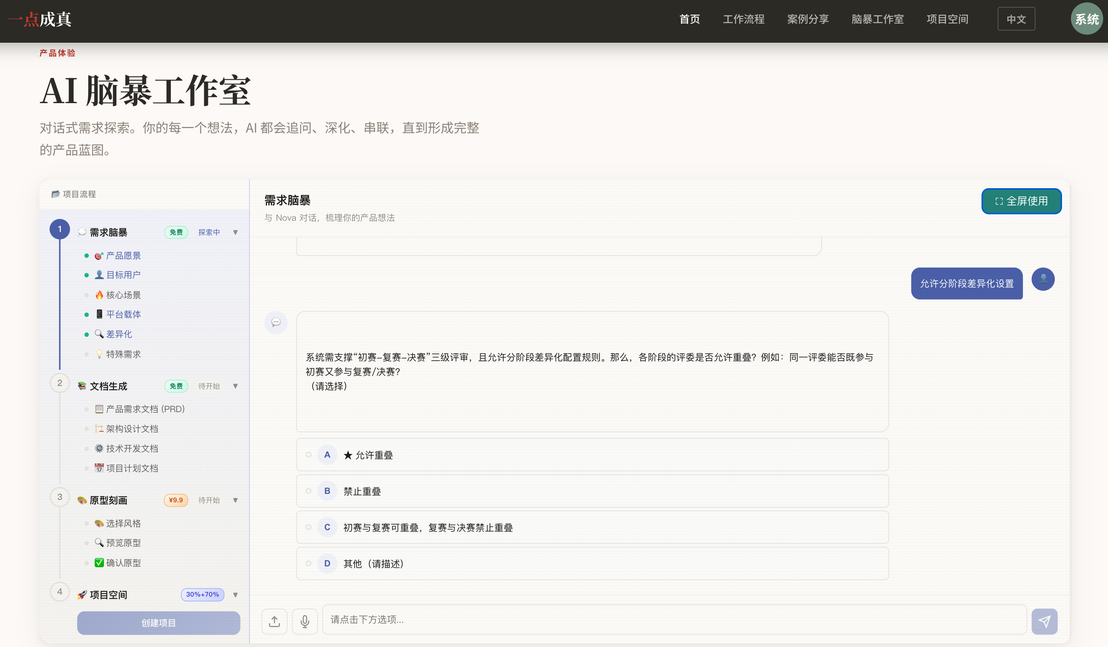Viewport: 1108px width, 647px height.
Task: Click the 项目流程 folder icon
Action: click(56, 194)
